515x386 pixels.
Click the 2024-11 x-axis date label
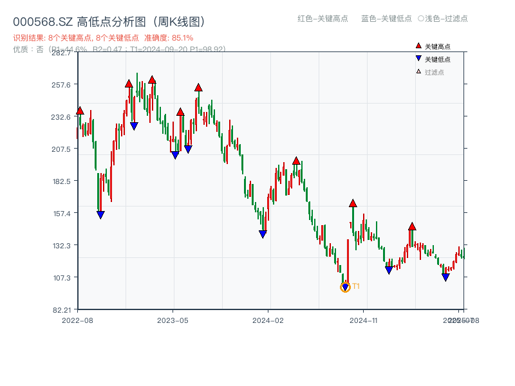click(363, 320)
